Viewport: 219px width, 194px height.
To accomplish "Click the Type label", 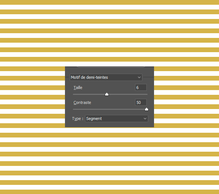I will [77, 119].
